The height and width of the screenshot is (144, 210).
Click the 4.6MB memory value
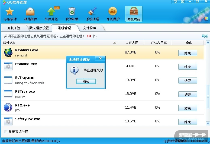pos(131,66)
